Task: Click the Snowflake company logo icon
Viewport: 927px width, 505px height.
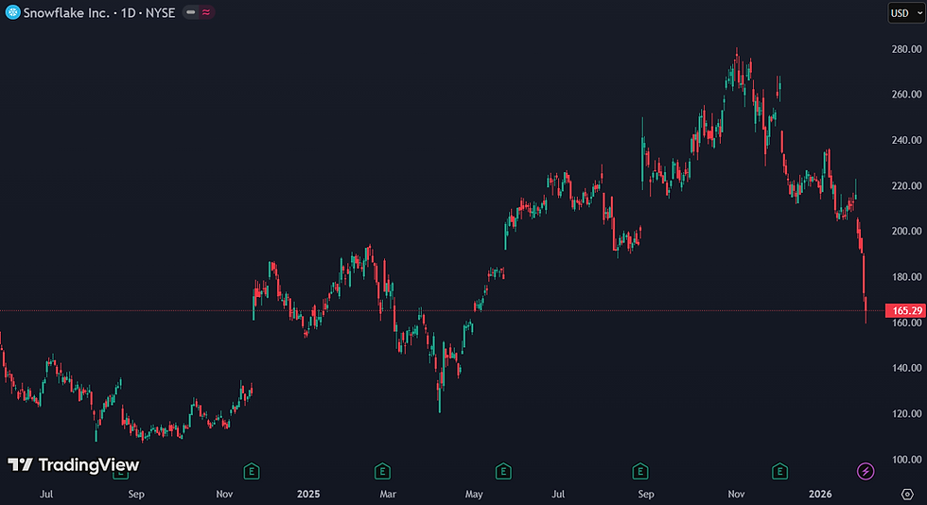Action: (12, 12)
